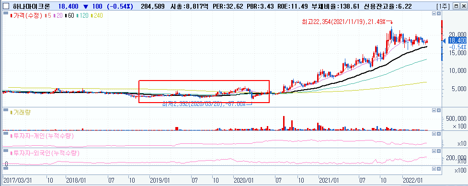
Task: Click the 2018/01 date axis label
Action: tap(76, 181)
